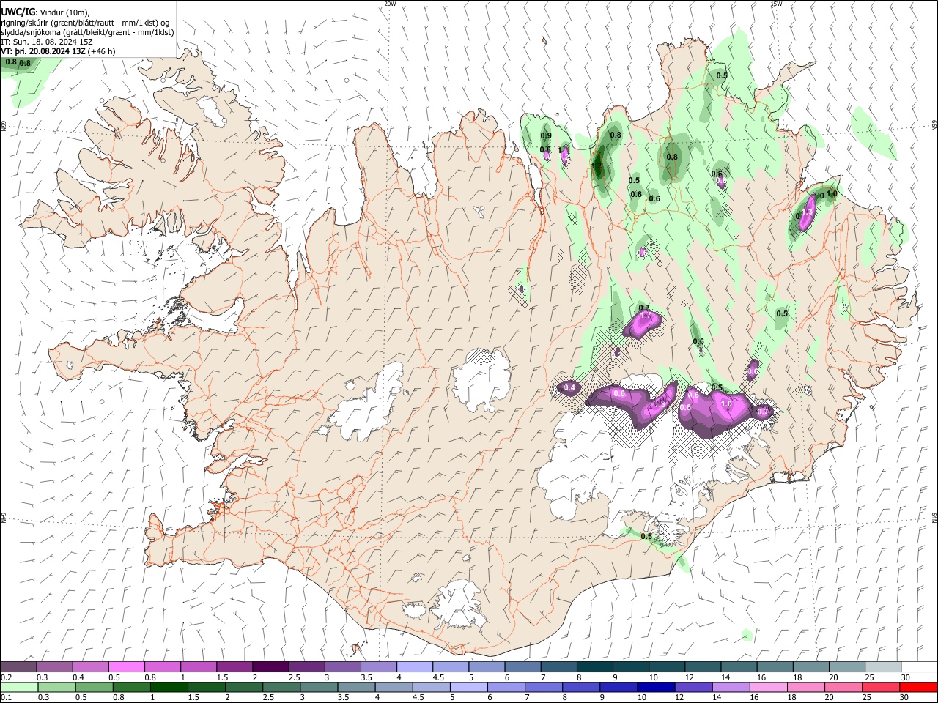Click the 0.5 value on the northeast peninsula
The height and width of the screenshot is (703, 938).
(x=722, y=75)
